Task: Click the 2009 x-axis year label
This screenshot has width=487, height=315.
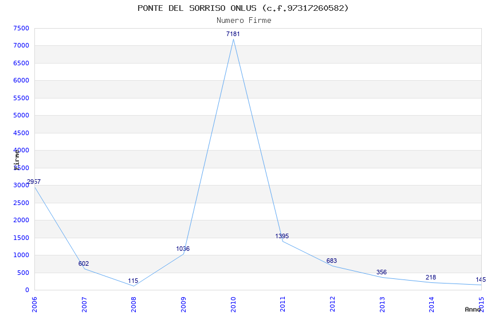Action: pyautogui.click(x=183, y=305)
